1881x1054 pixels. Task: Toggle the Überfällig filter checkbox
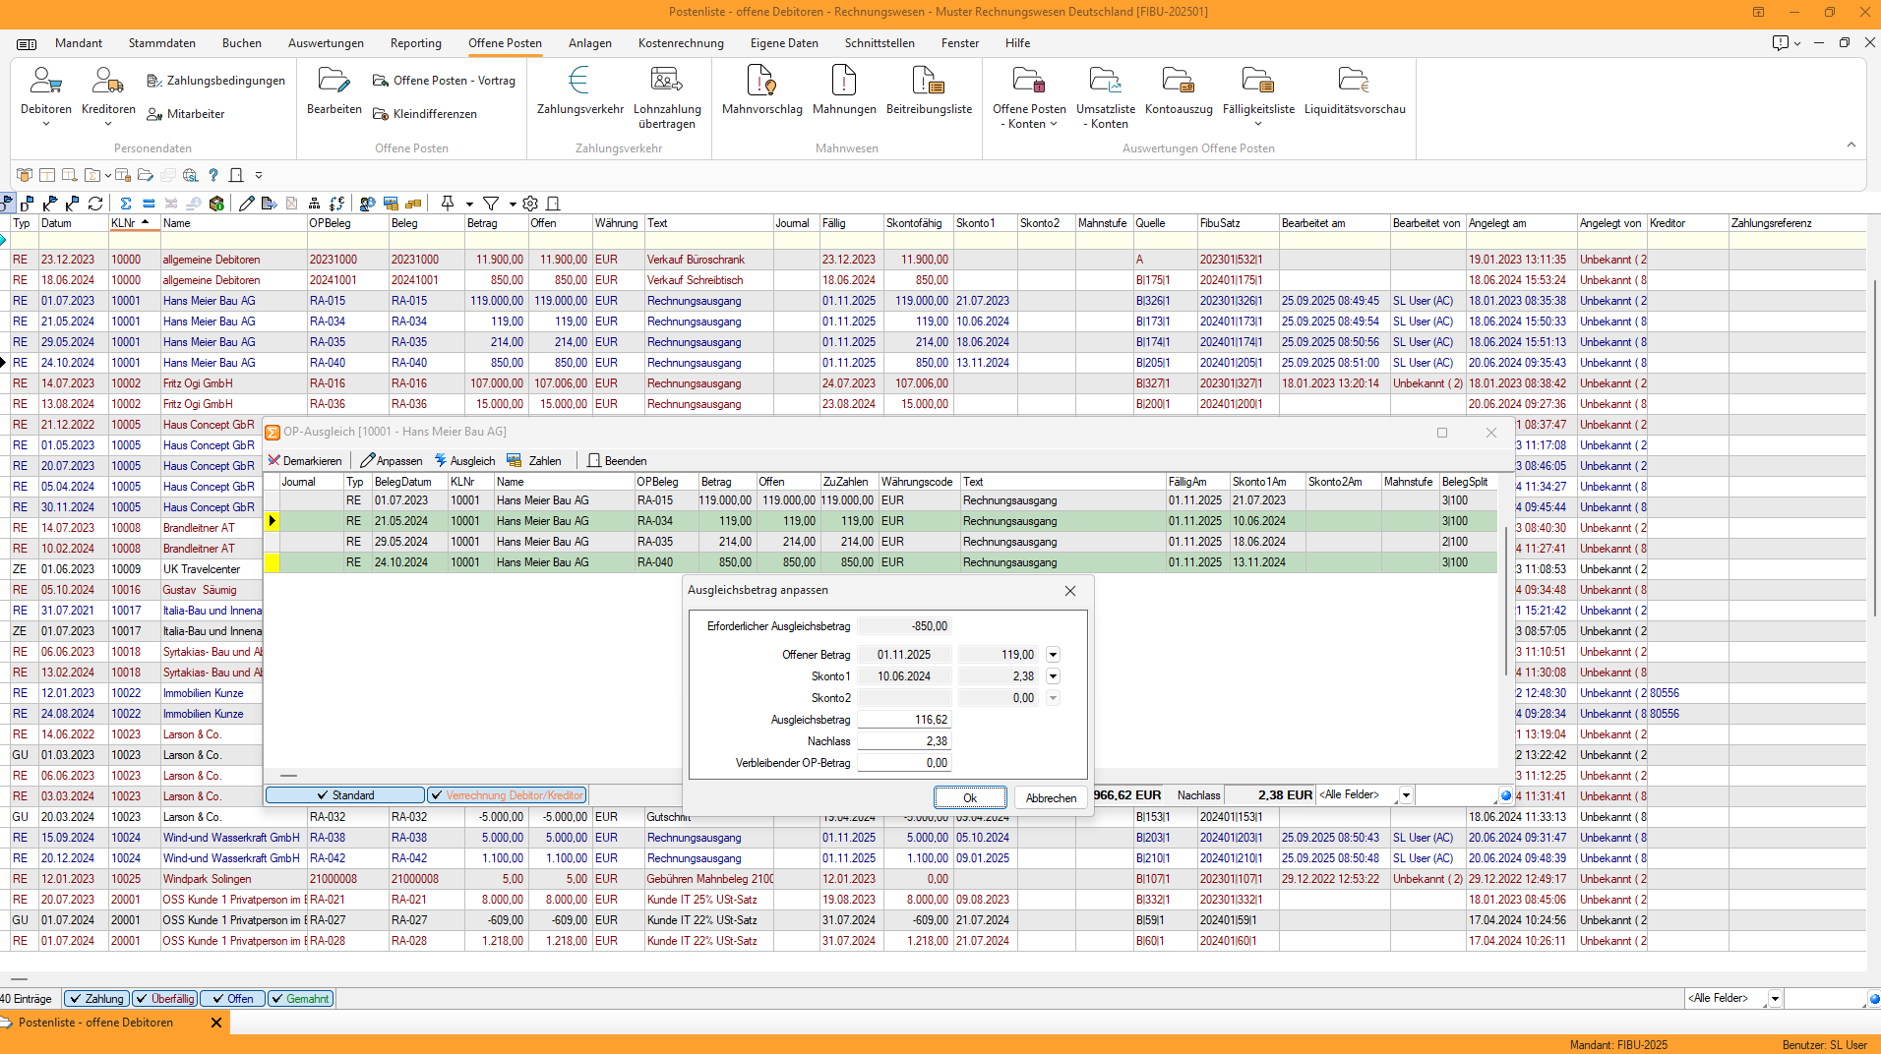pyautogui.click(x=164, y=999)
